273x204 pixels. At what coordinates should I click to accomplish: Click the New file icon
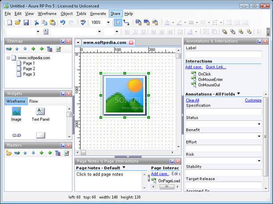pyautogui.click(x=10, y=23)
